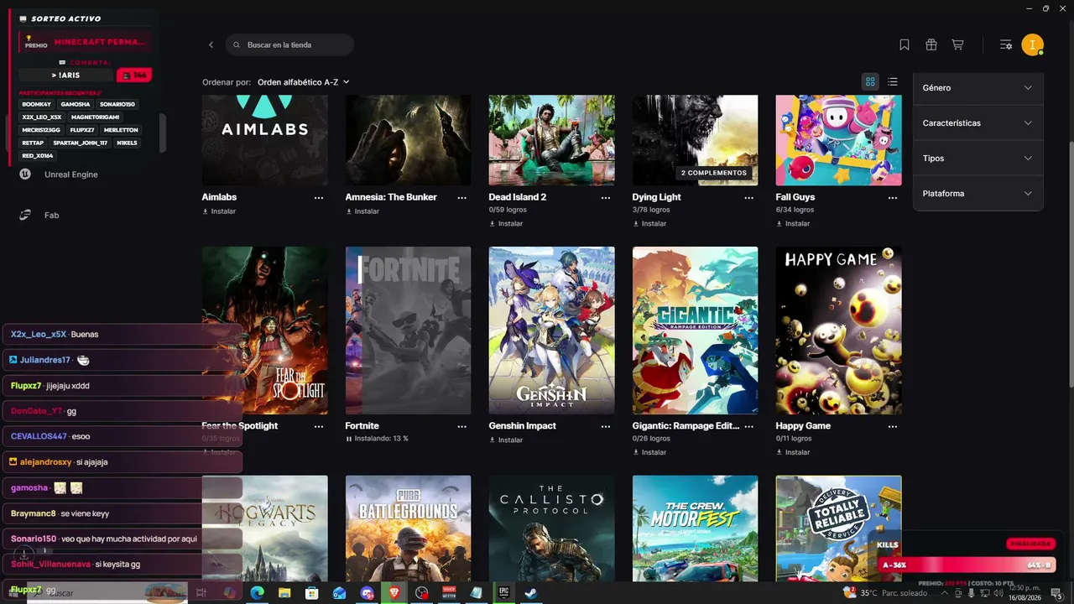Open the Aimlabs cover thumbnail
Viewport: 1074px width, 604px height.
pos(265,140)
